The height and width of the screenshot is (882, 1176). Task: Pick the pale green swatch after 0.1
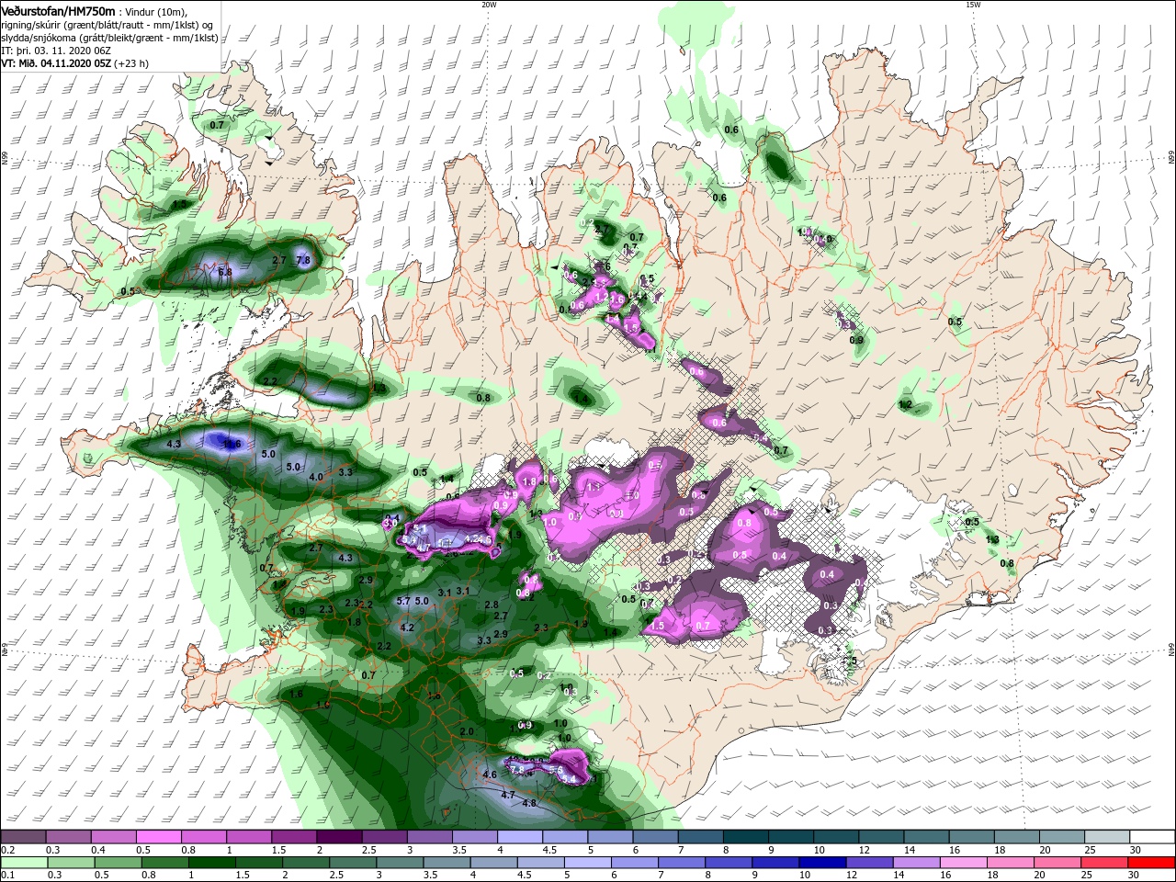pyautogui.click(x=27, y=862)
